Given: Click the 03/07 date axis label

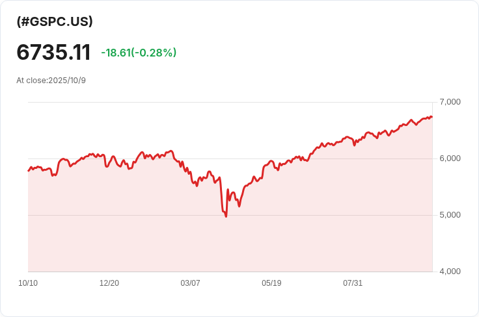Looking at the screenshot, I should (190, 283).
